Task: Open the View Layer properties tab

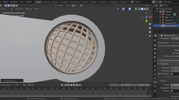Action: (x=155, y=53)
